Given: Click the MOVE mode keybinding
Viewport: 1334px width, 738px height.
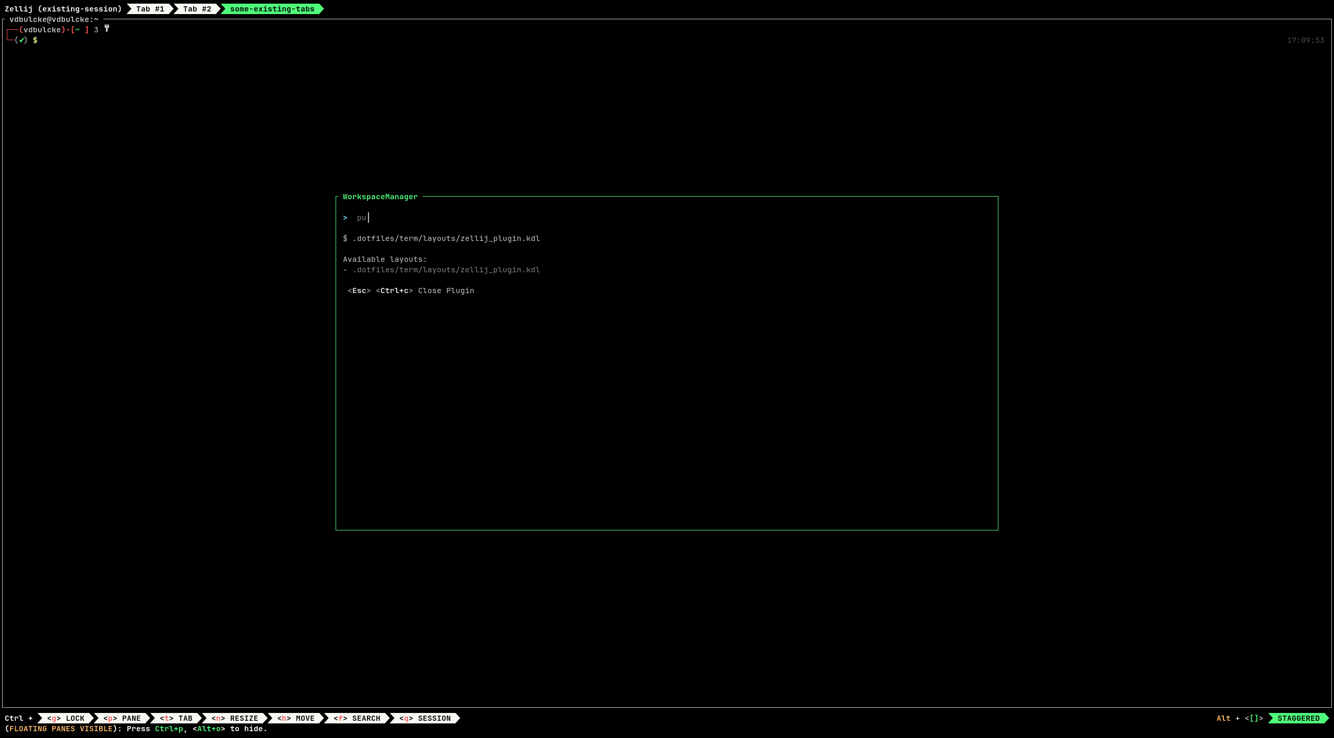Looking at the screenshot, I should 296,718.
